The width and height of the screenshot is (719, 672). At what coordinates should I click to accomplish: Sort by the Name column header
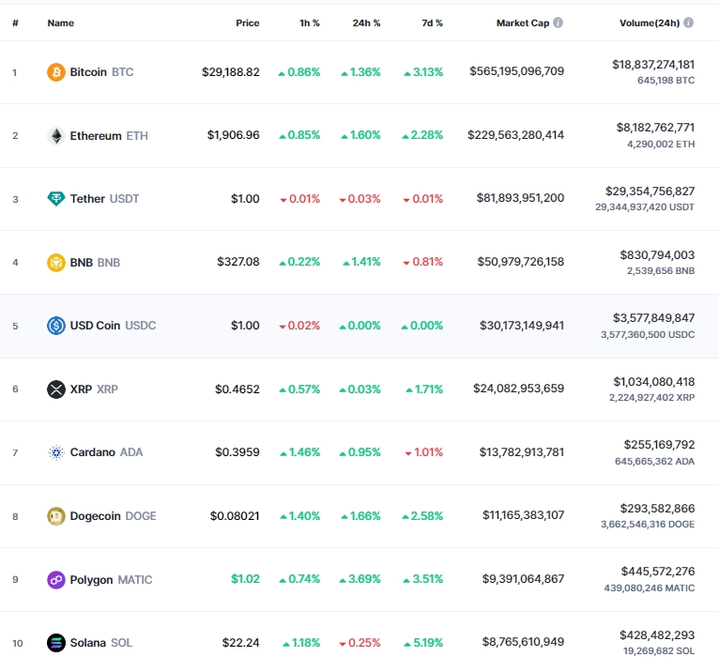click(x=60, y=23)
